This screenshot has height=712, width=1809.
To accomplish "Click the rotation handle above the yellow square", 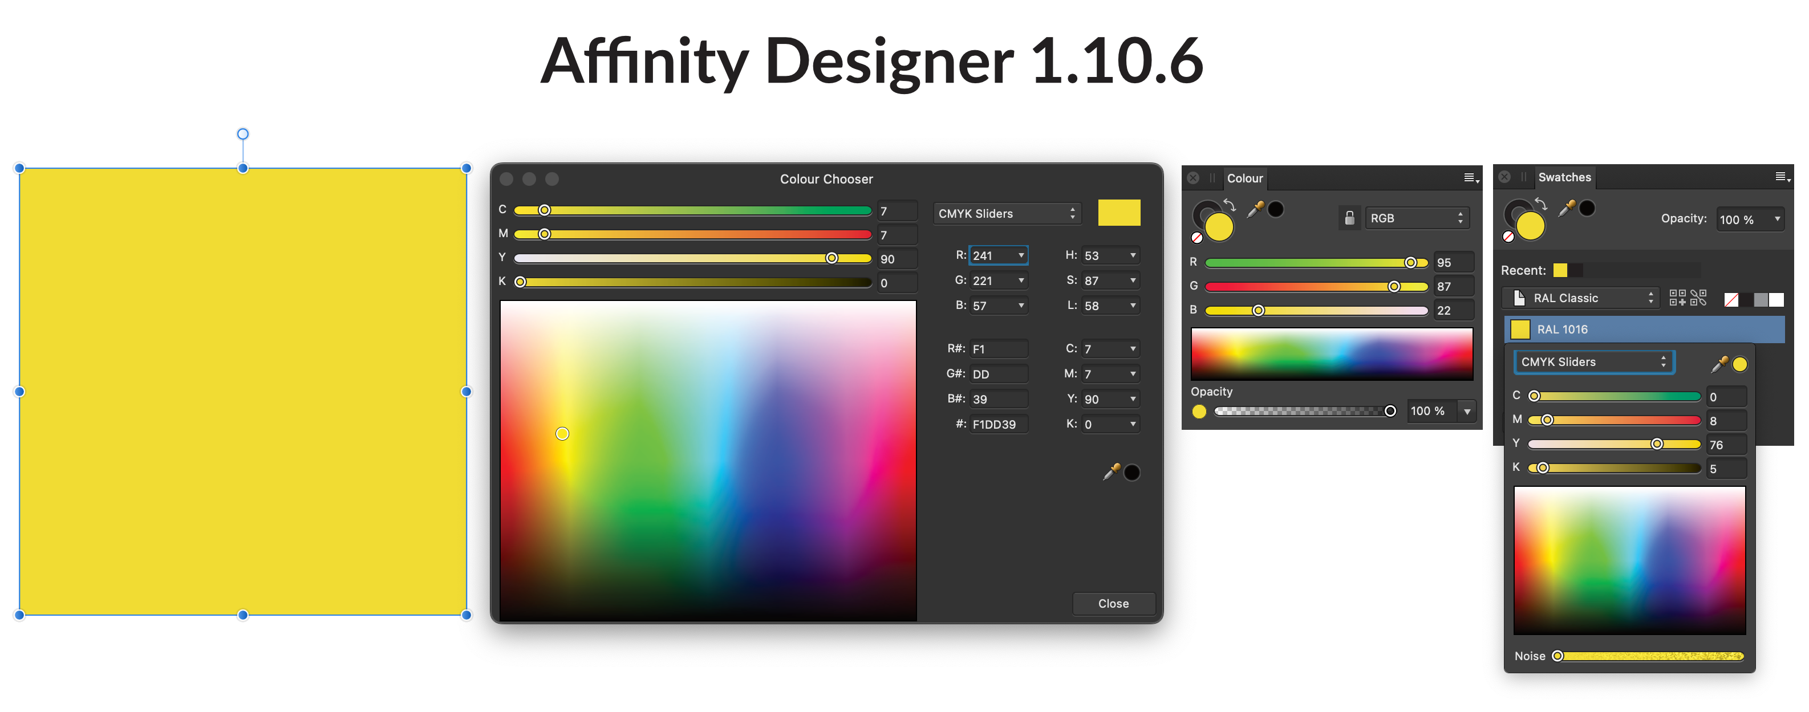I will tap(243, 134).
